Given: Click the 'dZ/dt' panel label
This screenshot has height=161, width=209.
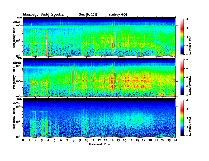Looking at the screenshot, I should pyautogui.click(x=17, y=103).
